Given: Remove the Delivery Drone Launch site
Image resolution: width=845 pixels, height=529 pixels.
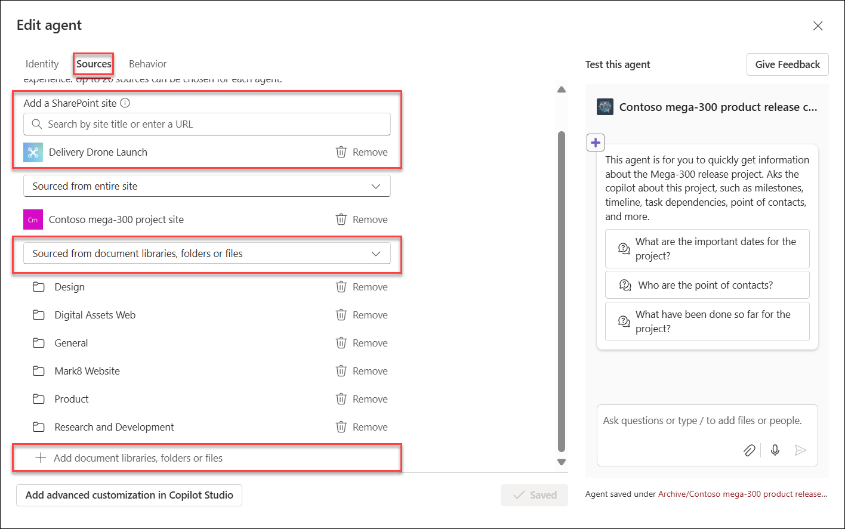Looking at the screenshot, I should pyautogui.click(x=361, y=152).
